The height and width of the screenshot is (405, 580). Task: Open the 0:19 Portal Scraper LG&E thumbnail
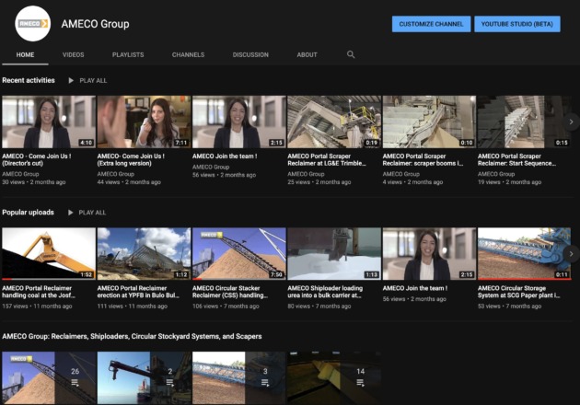[x=334, y=121]
